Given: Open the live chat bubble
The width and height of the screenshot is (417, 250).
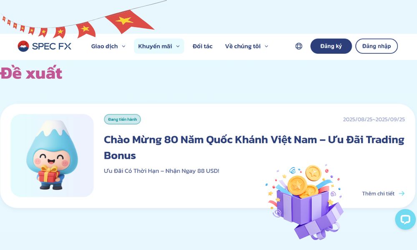Looking at the screenshot, I should point(405,220).
